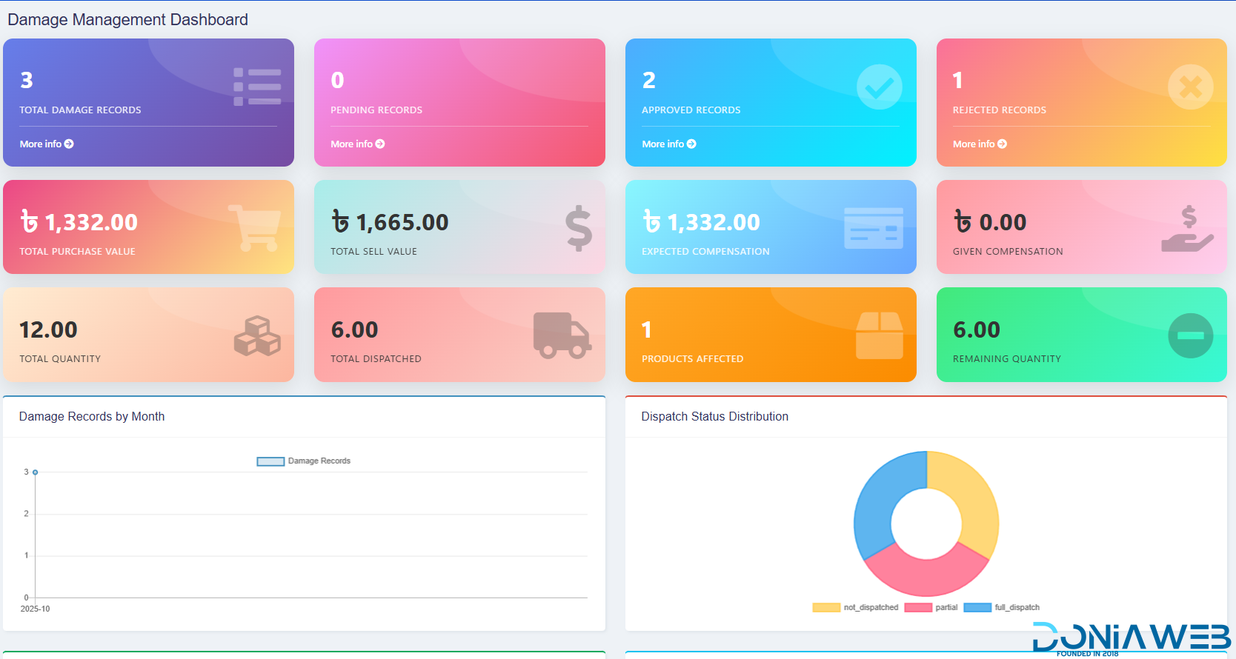
Task: Toggle the full_dispatch legend swatch
Action: point(977,608)
